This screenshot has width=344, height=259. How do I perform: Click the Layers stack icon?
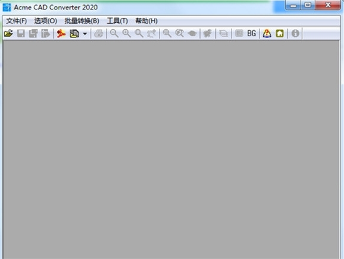click(223, 34)
